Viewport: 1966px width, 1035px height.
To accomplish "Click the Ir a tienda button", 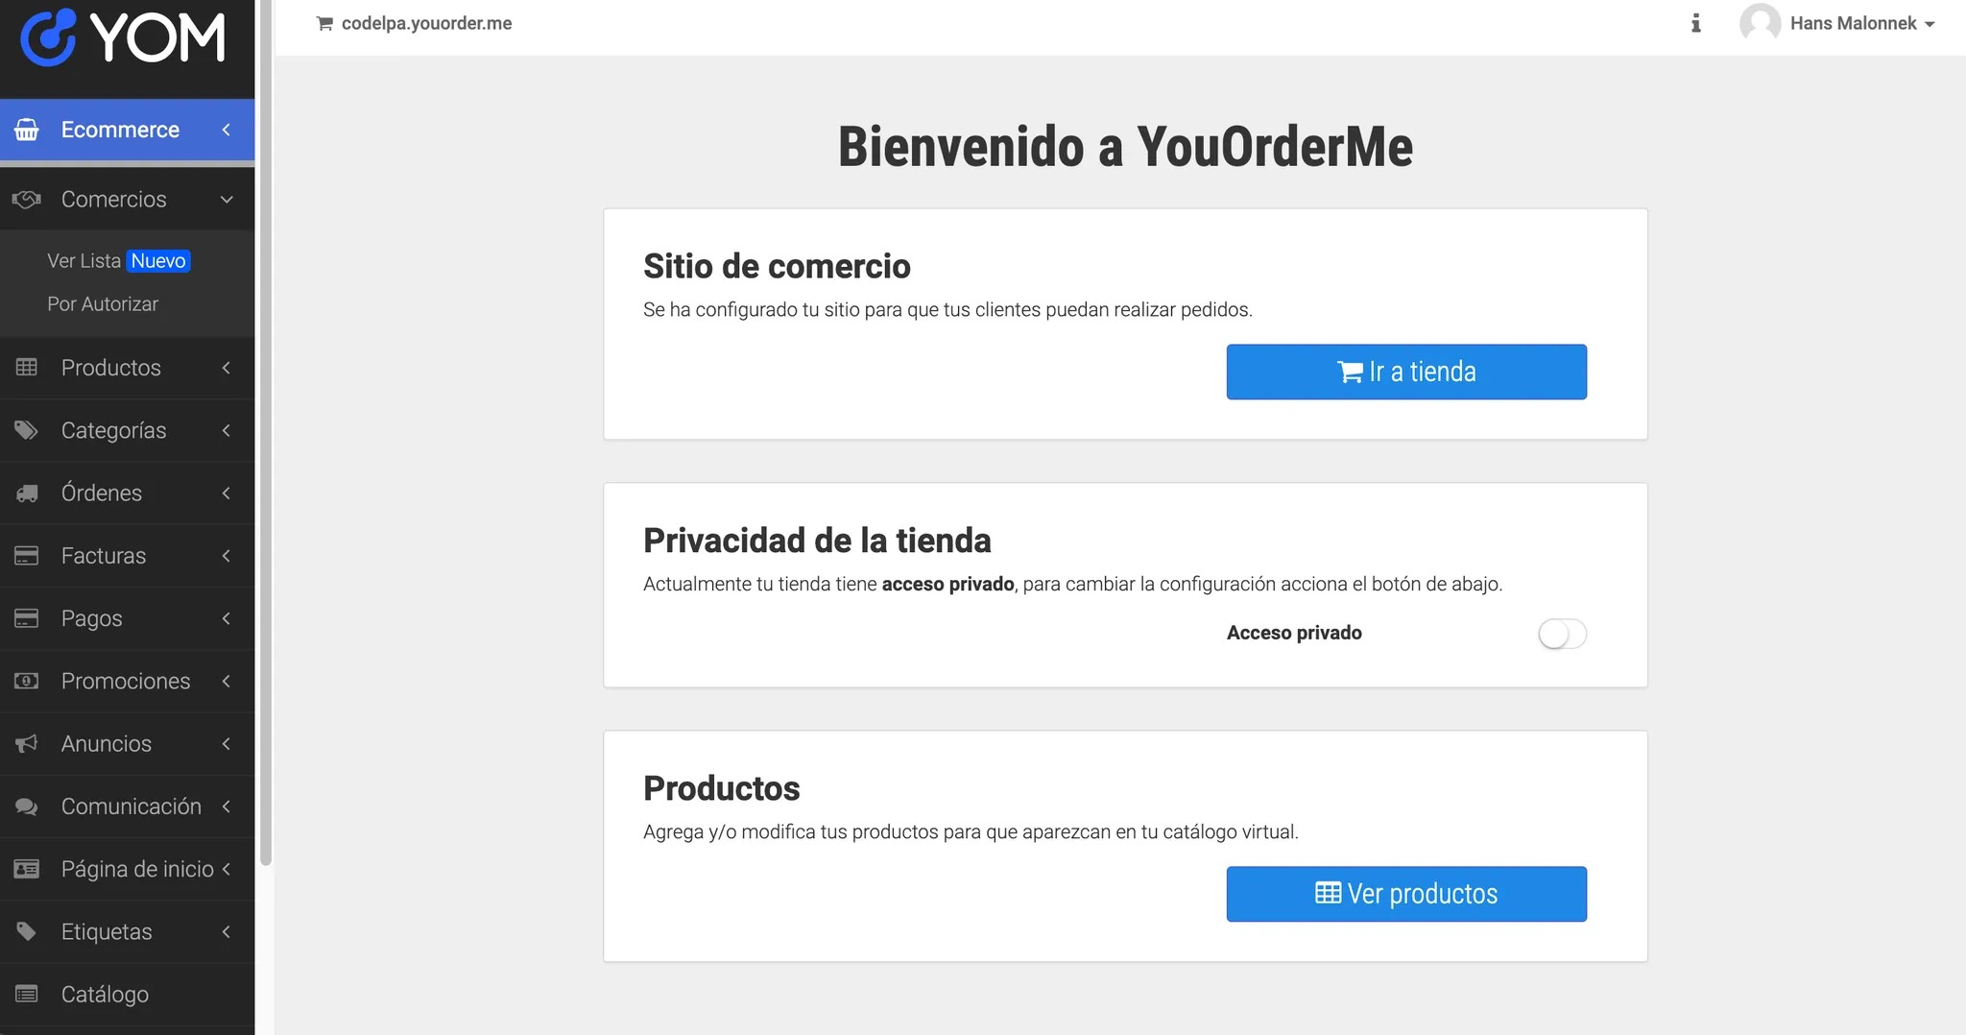I will click(1406, 372).
